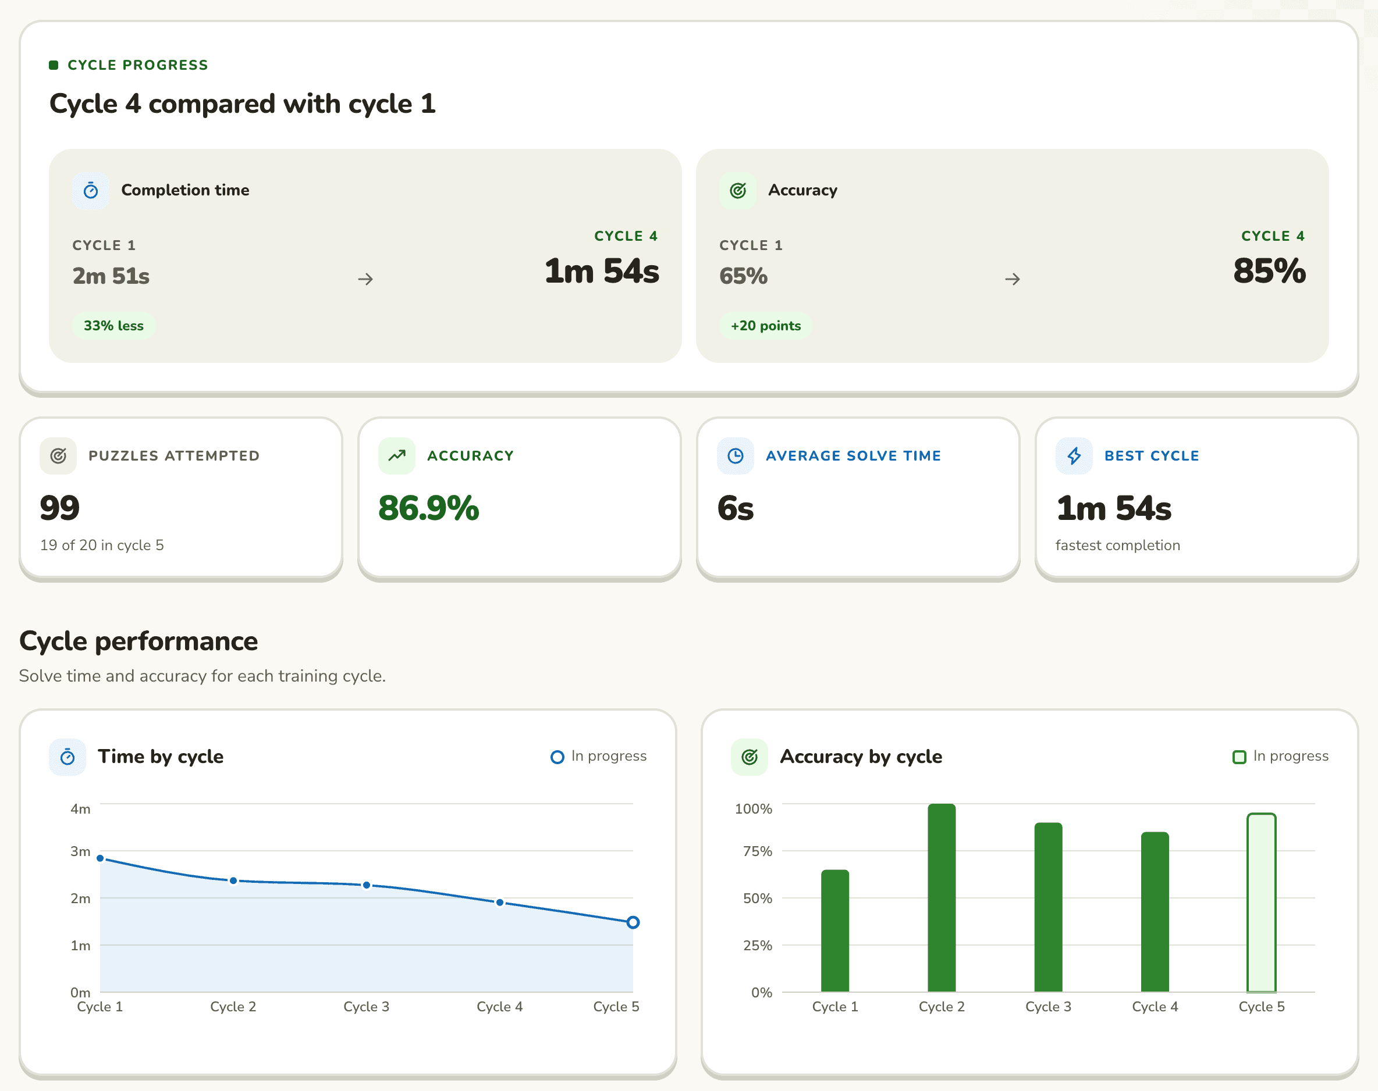
Task: Click the +20 points badge
Action: click(x=766, y=326)
